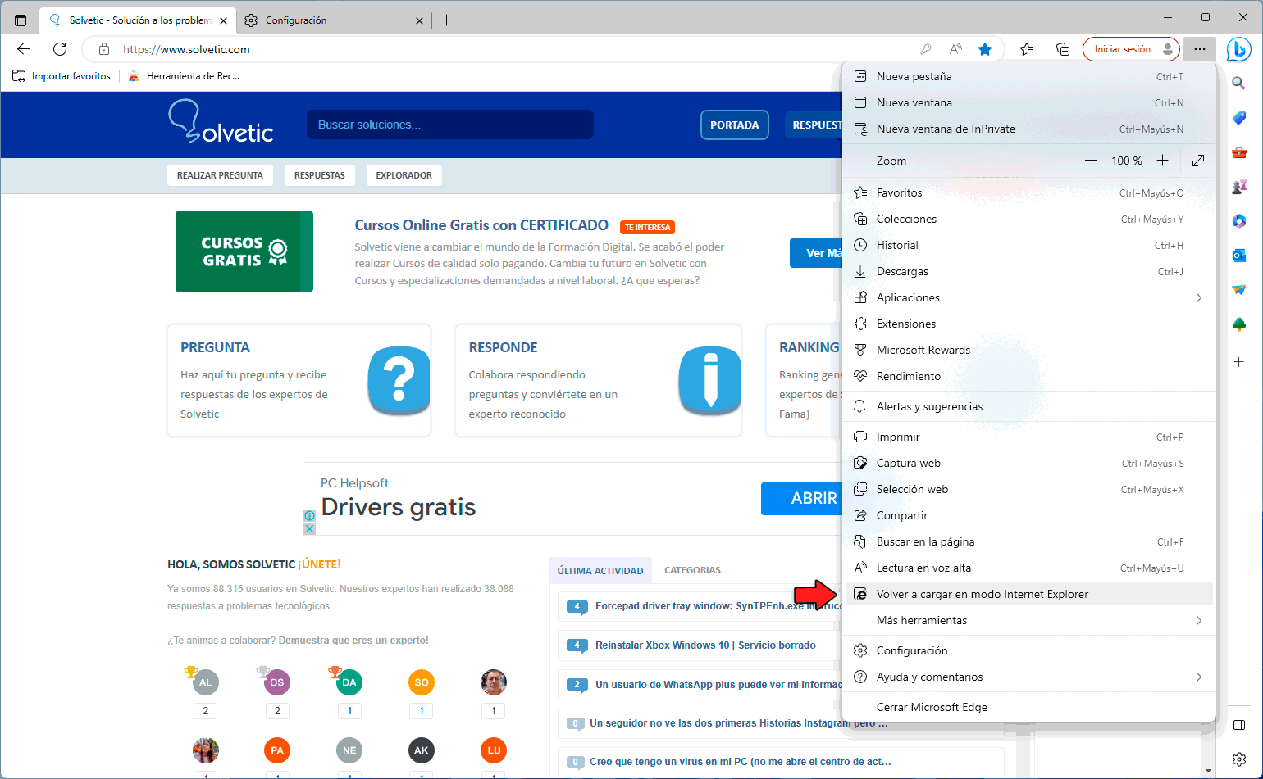The width and height of the screenshot is (1263, 779).
Task: Click the password key icon in address bar
Action: coord(926,49)
